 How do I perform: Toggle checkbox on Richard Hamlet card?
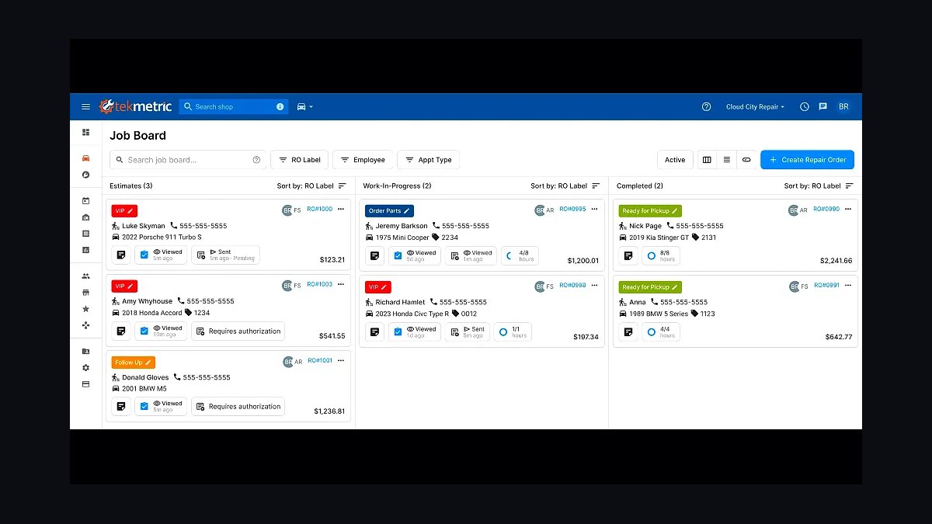tap(398, 331)
